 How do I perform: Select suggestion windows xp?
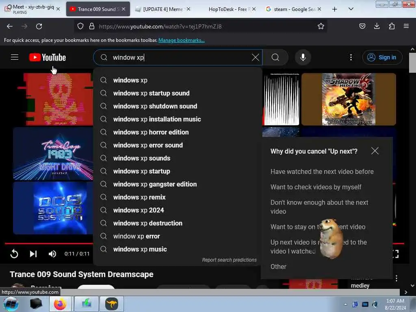(178, 80)
